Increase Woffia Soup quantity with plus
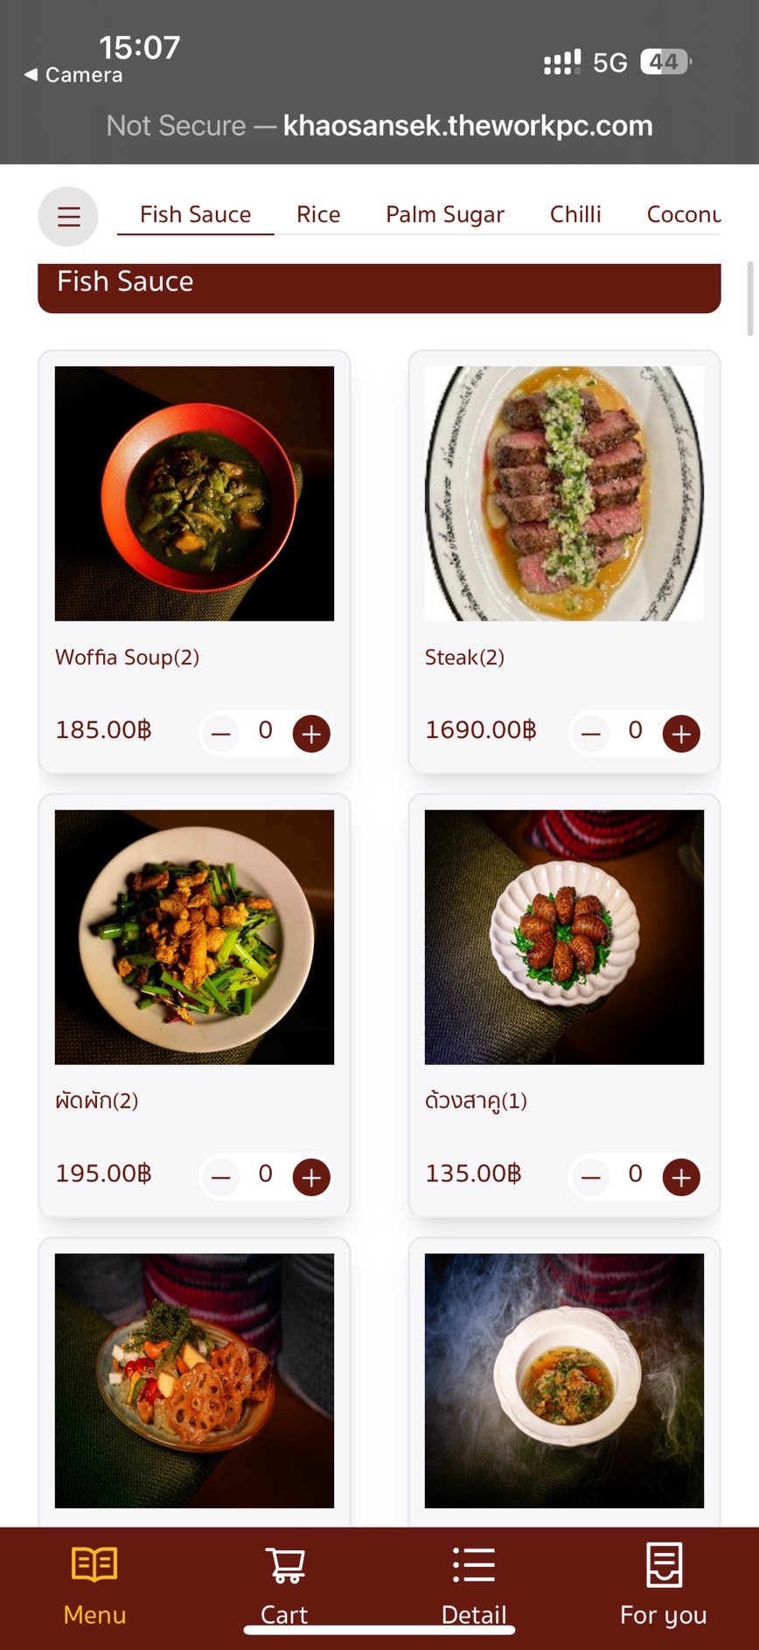Screen dimensions: 759x1650 coord(311,734)
